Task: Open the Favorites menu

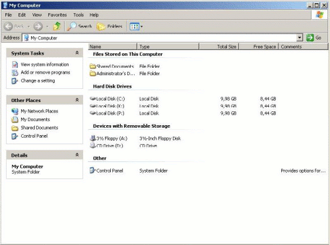Action: click(x=57, y=15)
